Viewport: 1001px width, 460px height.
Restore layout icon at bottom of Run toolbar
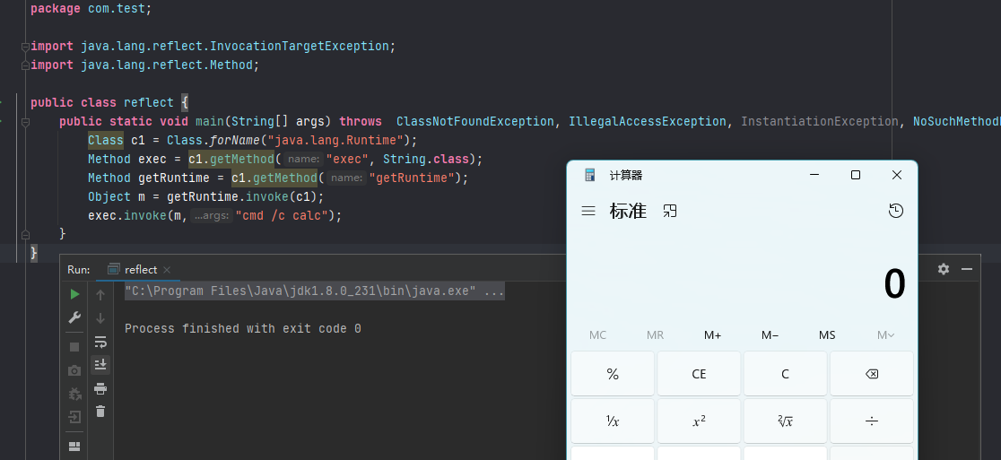click(74, 446)
